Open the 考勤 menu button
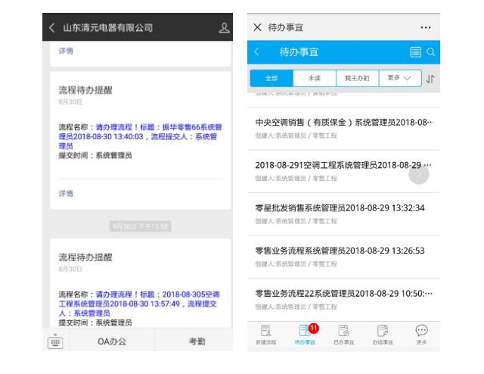The height and width of the screenshot is (374, 484). pos(197,341)
